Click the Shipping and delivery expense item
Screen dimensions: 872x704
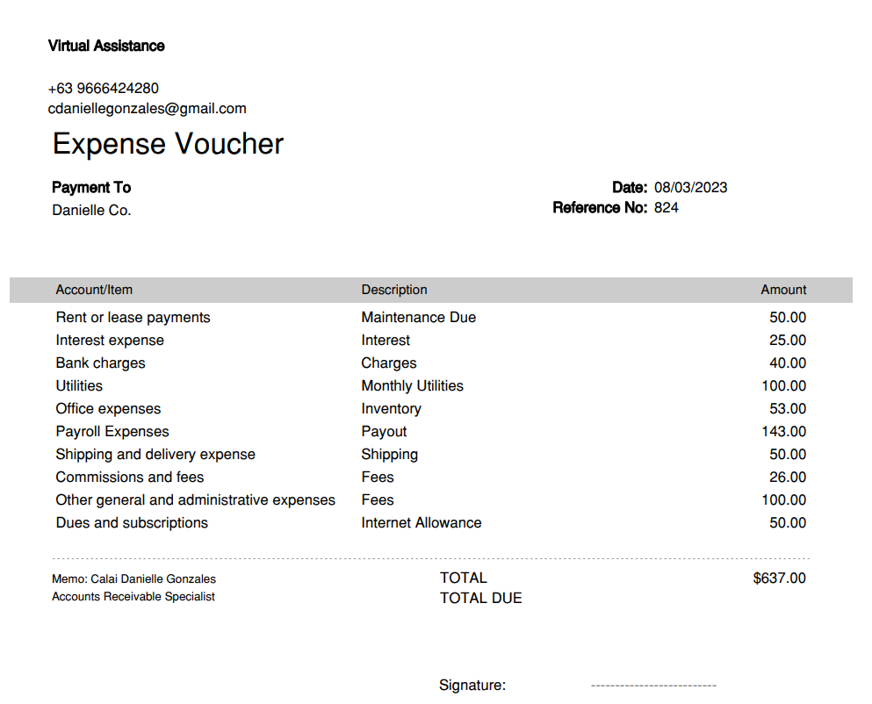(x=155, y=455)
